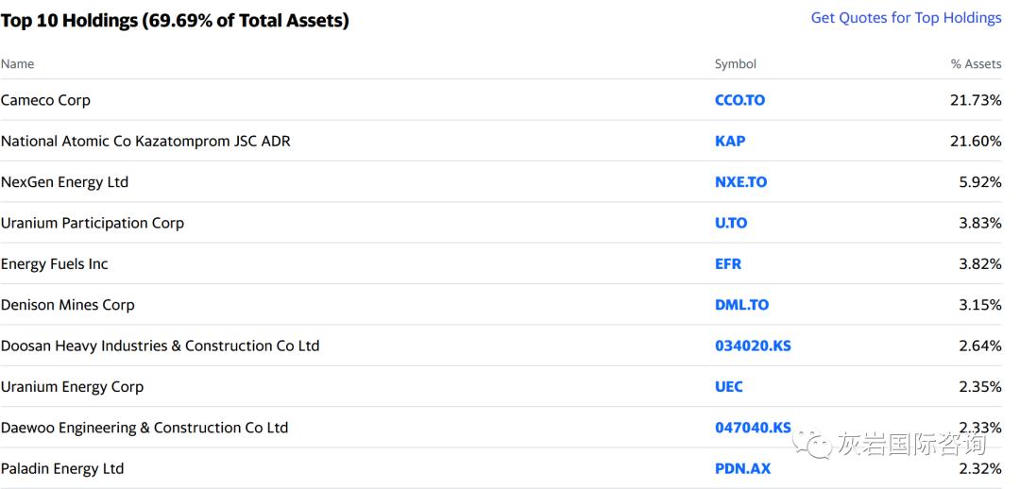Select the NXE.TO symbol link
Viewport: 1020px width, 489px height.
click(741, 182)
